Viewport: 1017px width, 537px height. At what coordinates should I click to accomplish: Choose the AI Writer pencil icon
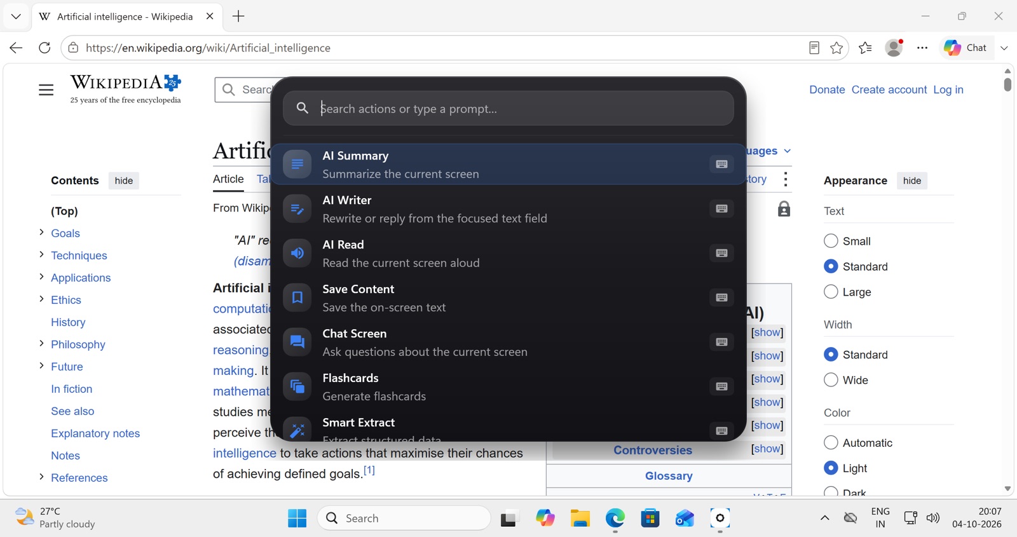297,208
